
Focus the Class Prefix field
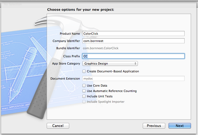tap(133, 56)
